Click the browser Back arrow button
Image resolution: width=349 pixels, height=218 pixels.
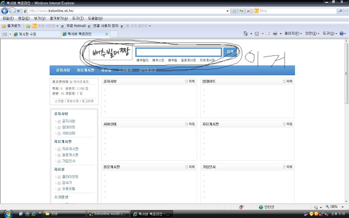[x=5, y=11]
